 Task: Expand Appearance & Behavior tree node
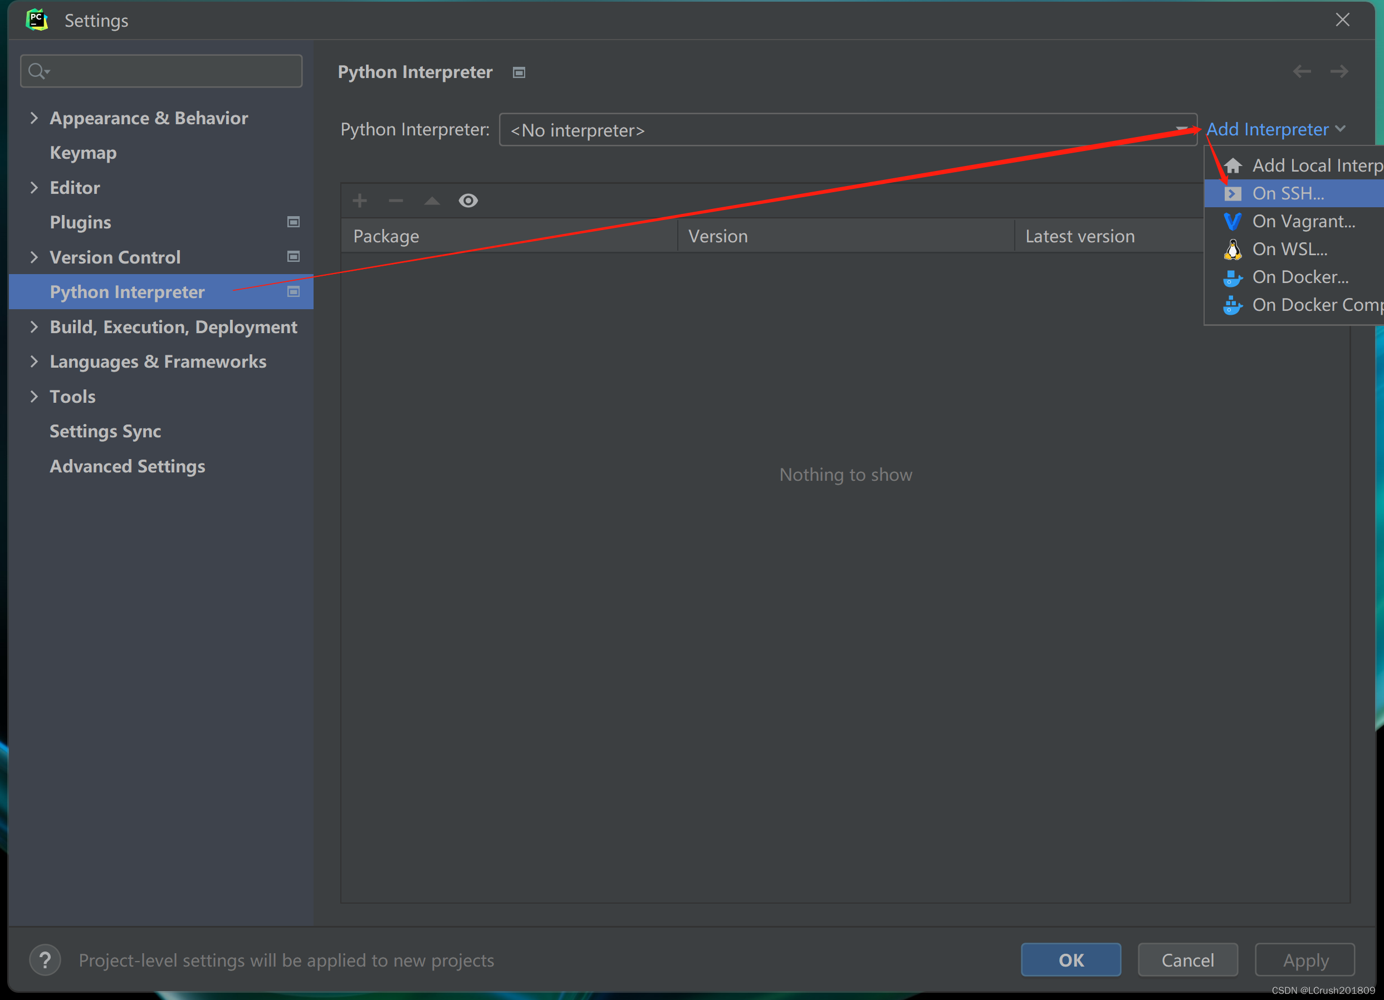[x=34, y=118]
